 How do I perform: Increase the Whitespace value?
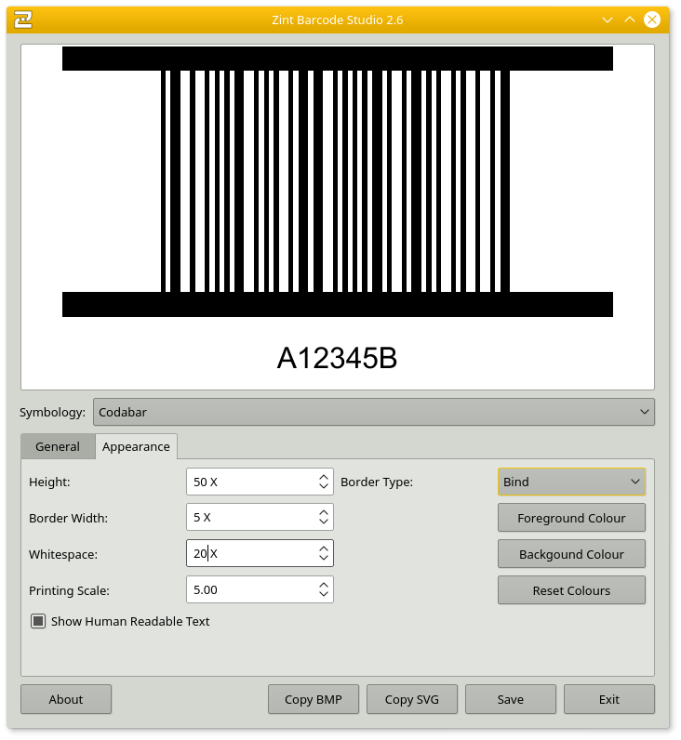(324, 548)
